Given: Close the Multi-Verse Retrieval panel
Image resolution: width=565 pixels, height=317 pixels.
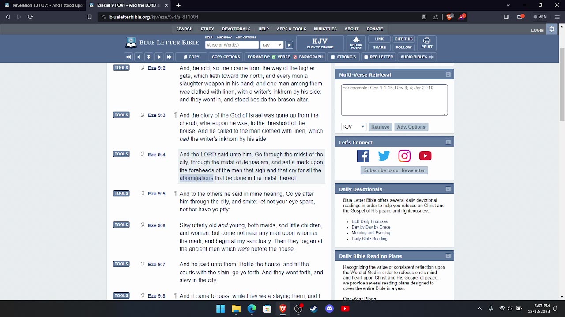Looking at the screenshot, I should pos(448,75).
